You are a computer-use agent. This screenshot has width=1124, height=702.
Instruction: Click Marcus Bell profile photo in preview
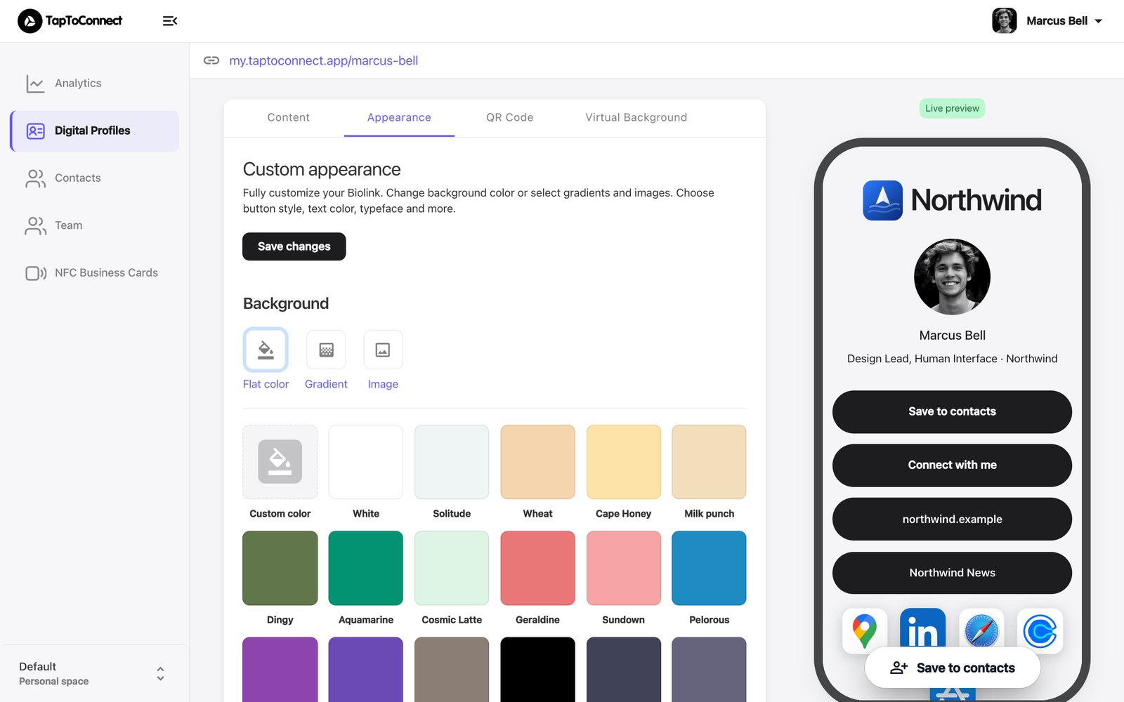pos(952,277)
